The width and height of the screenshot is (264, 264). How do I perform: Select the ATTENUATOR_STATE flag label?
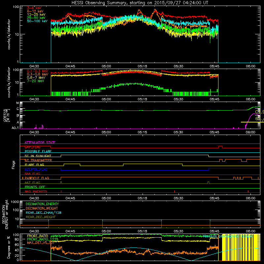[40, 143]
